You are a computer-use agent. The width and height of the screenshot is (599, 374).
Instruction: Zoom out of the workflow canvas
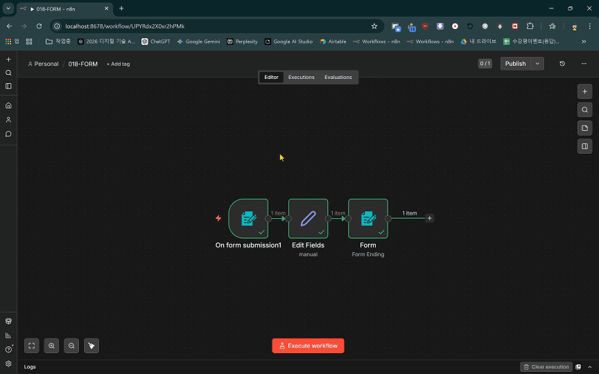[71, 346]
